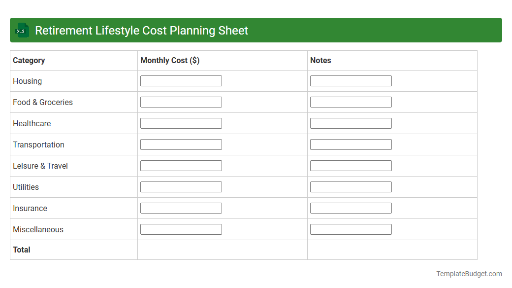Click the XLS file icon in header

tap(22, 30)
